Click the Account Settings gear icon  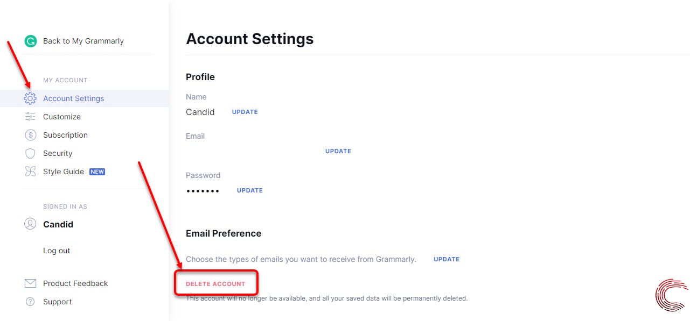tap(30, 98)
